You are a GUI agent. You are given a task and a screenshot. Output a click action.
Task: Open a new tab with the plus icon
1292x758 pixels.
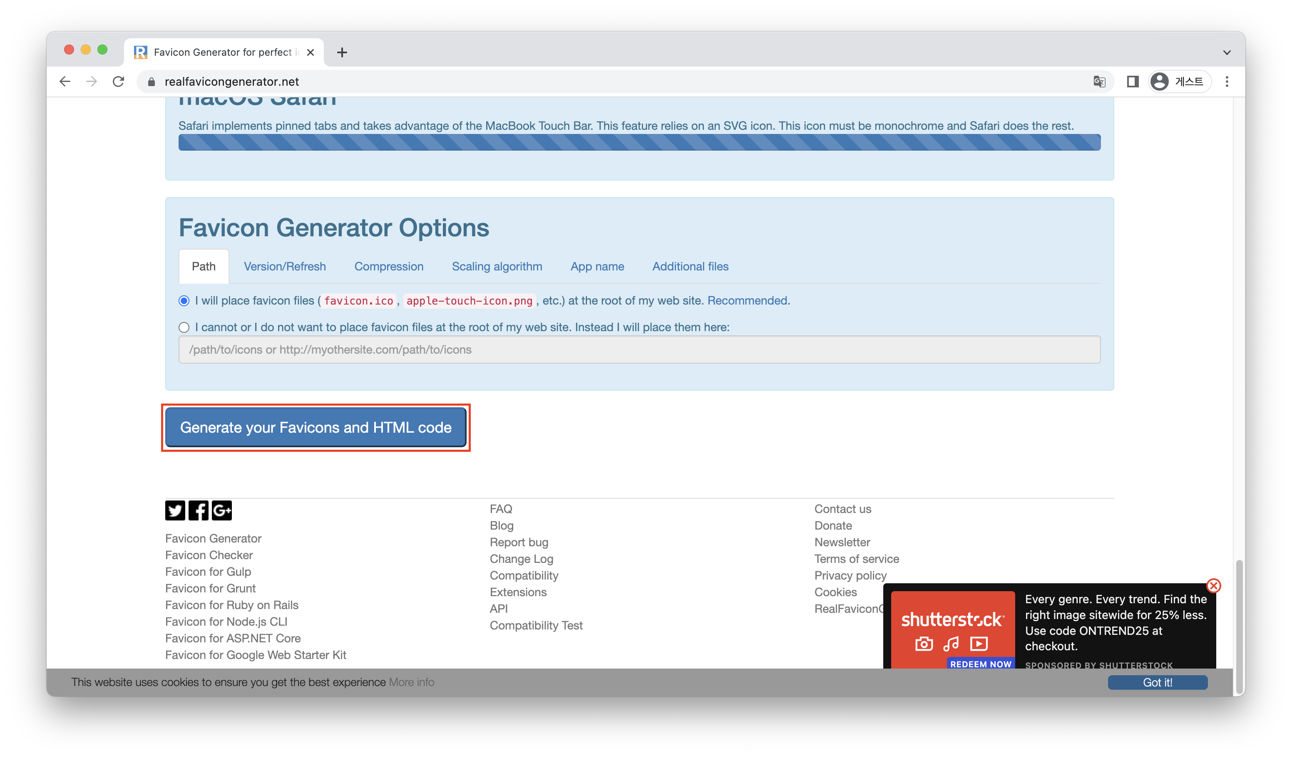coord(342,52)
